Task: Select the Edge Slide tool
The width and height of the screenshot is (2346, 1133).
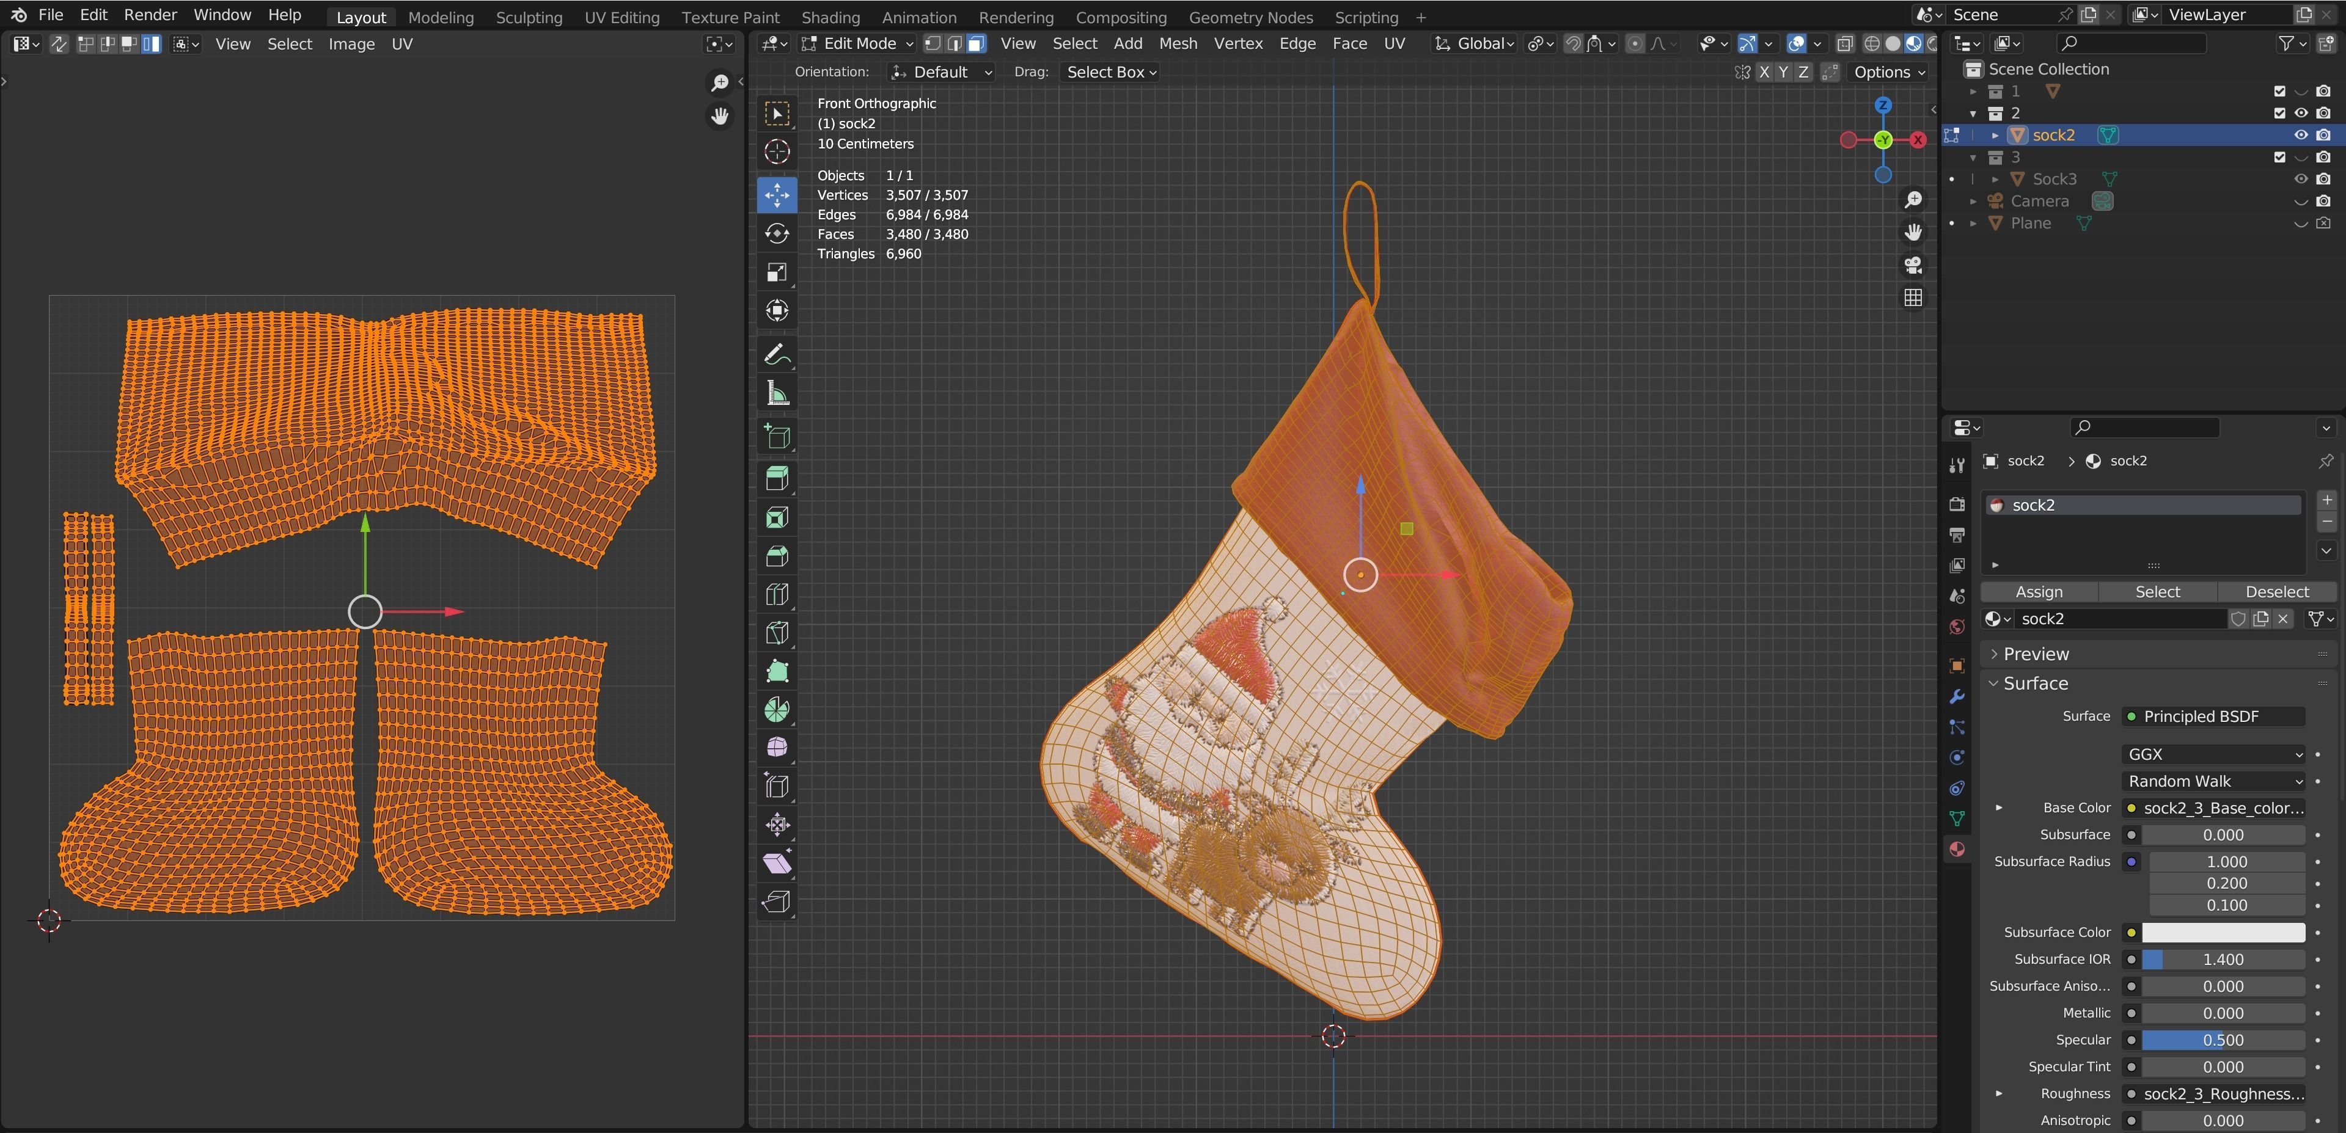Action: tap(777, 786)
